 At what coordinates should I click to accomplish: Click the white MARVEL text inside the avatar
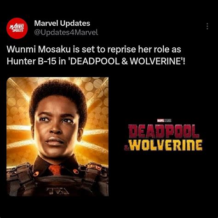coord(17,26)
